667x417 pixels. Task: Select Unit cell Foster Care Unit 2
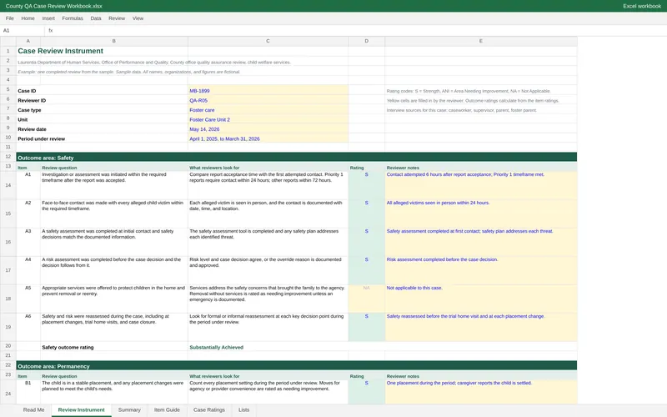(x=268, y=119)
